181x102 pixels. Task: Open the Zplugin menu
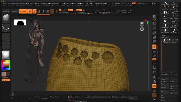tap(120, 6)
